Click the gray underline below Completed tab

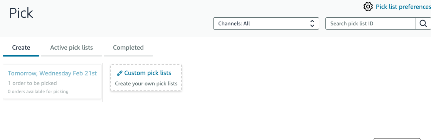tap(128, 56)
